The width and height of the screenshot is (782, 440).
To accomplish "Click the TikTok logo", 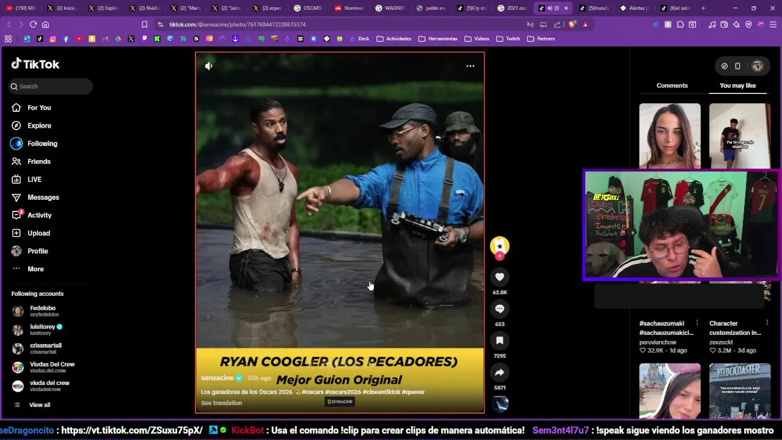I will coord(35,64).
